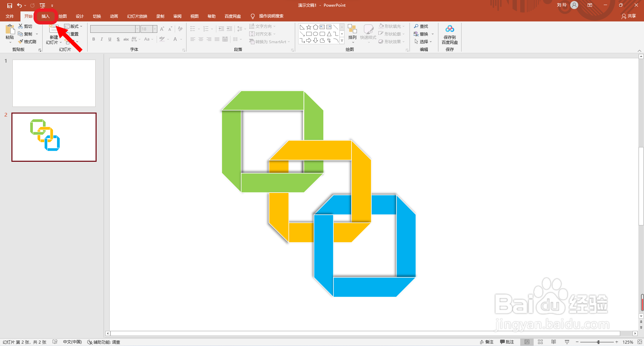Select the right arrow shape in gallery
This screenshot has height=346, width=644.
(x=309, y=41)
